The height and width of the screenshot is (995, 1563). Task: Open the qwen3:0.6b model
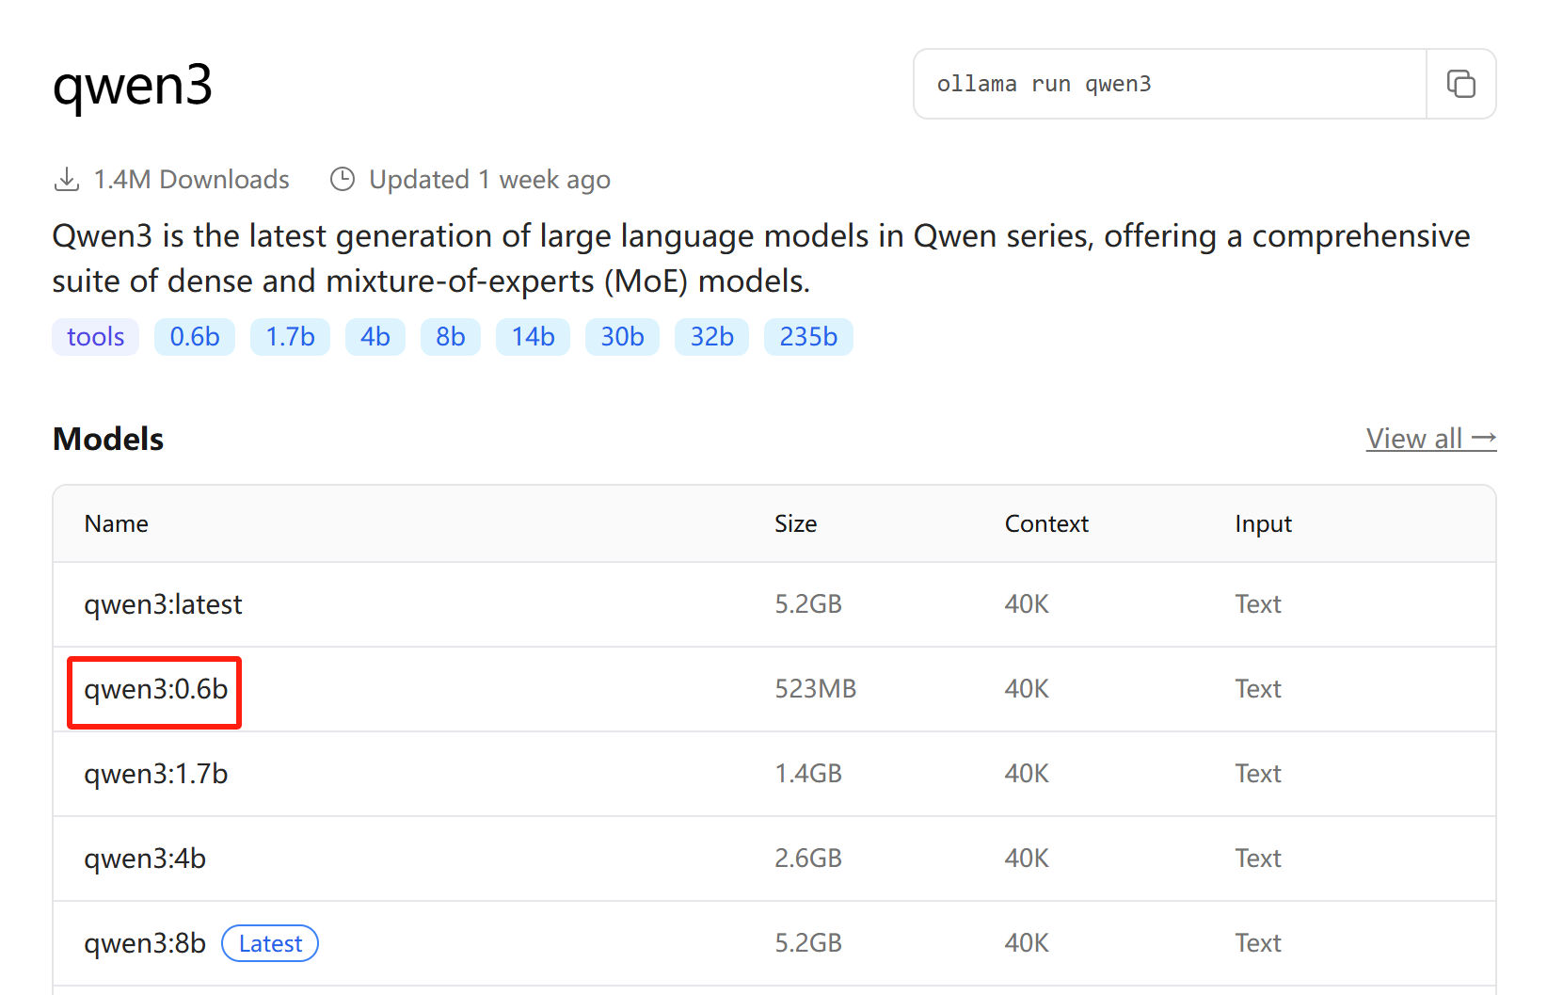click(155, 689)
